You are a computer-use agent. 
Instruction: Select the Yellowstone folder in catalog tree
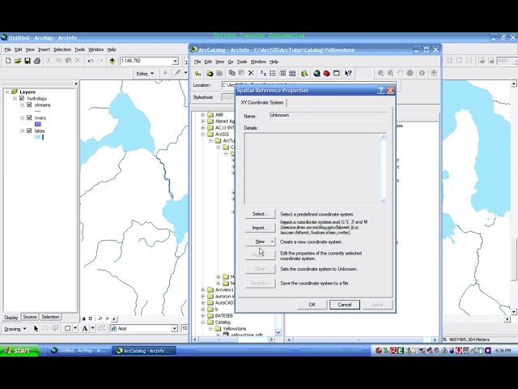[x=234, y=329]
